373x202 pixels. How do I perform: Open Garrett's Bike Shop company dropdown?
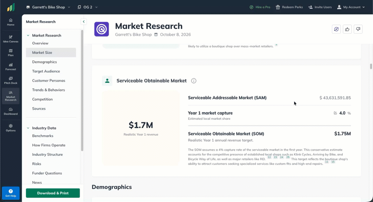coord(48,7)
